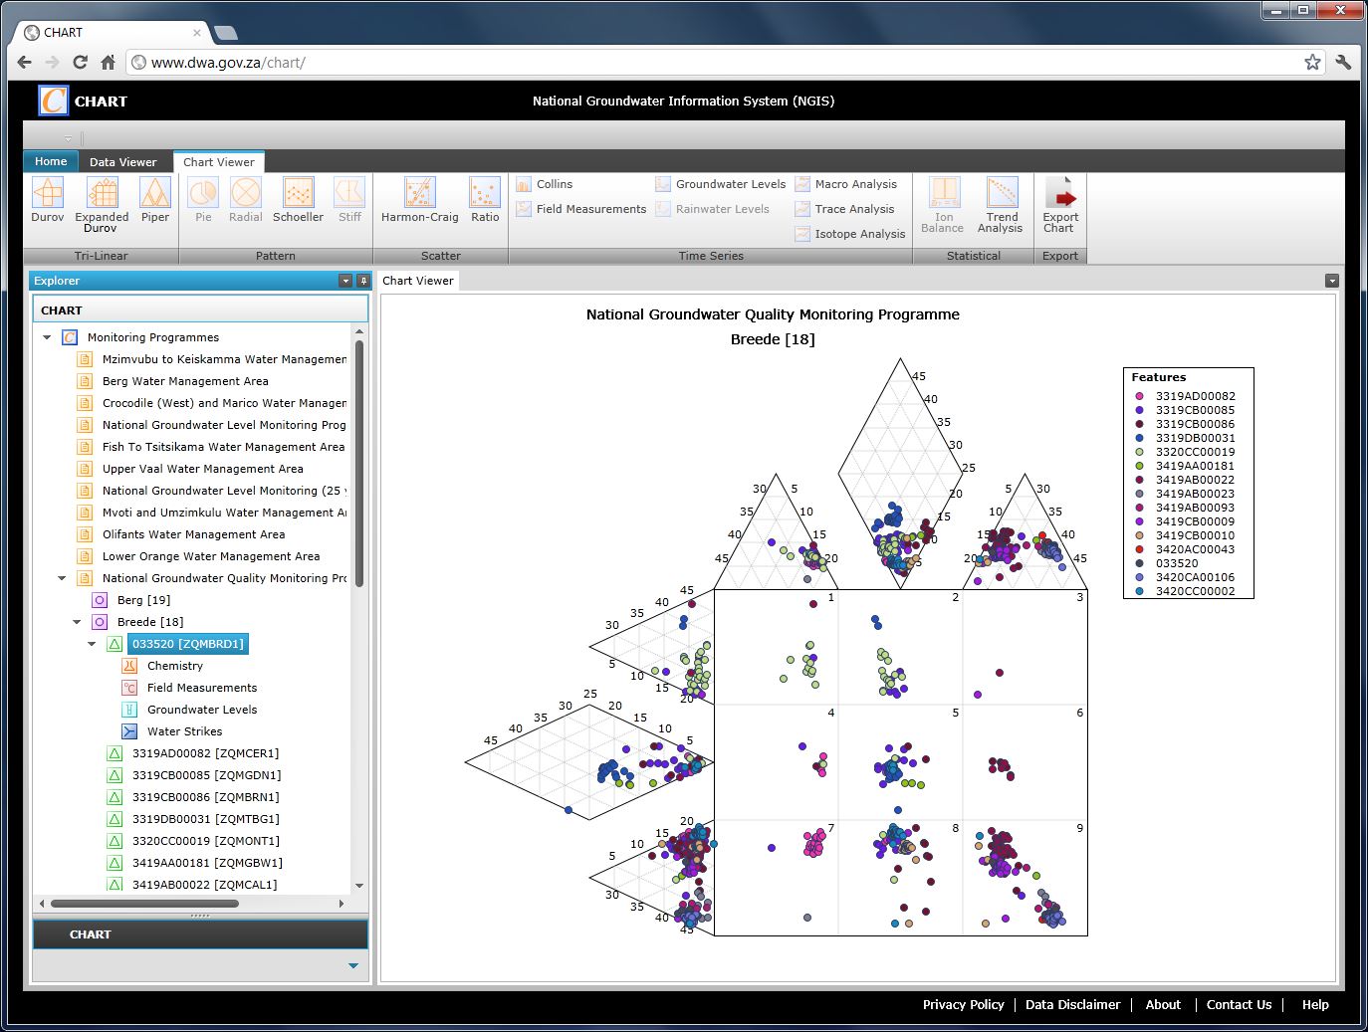Open the Piper diagram tool

pos(154,200)
